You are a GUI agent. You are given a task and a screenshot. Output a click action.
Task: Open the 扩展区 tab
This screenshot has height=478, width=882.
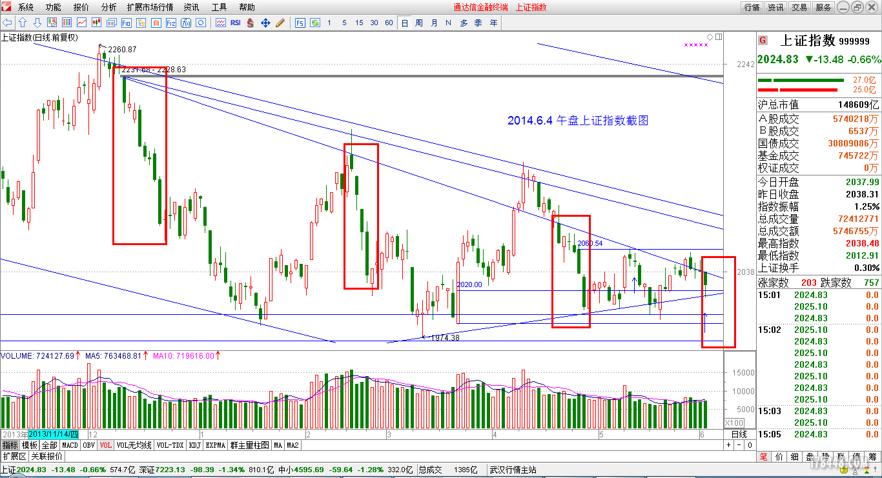pos(14,455)
